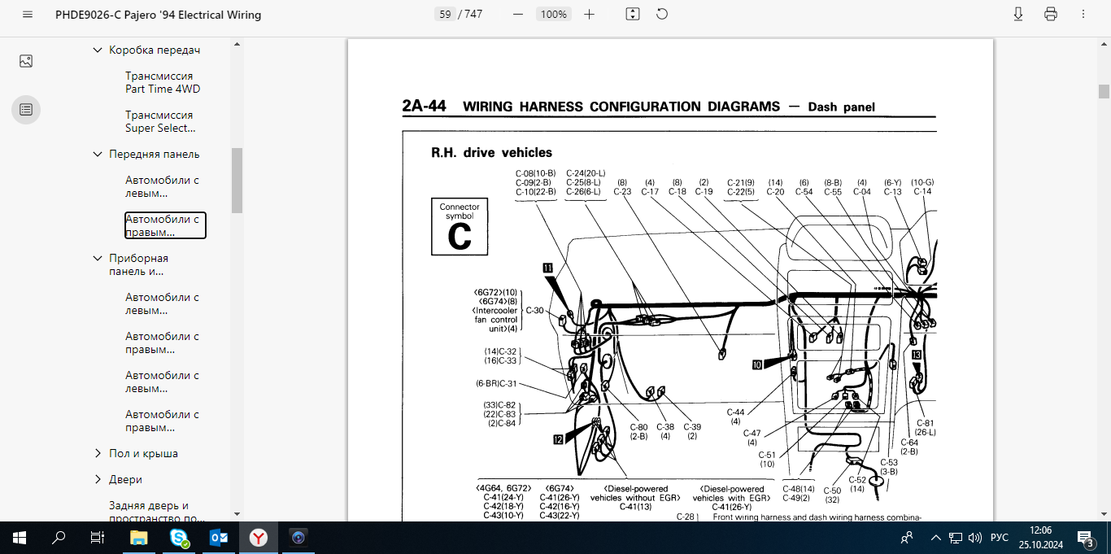Screen dimensions: 1111x554
Task: Click the zoom out minus button
Action: click(518, 14)
